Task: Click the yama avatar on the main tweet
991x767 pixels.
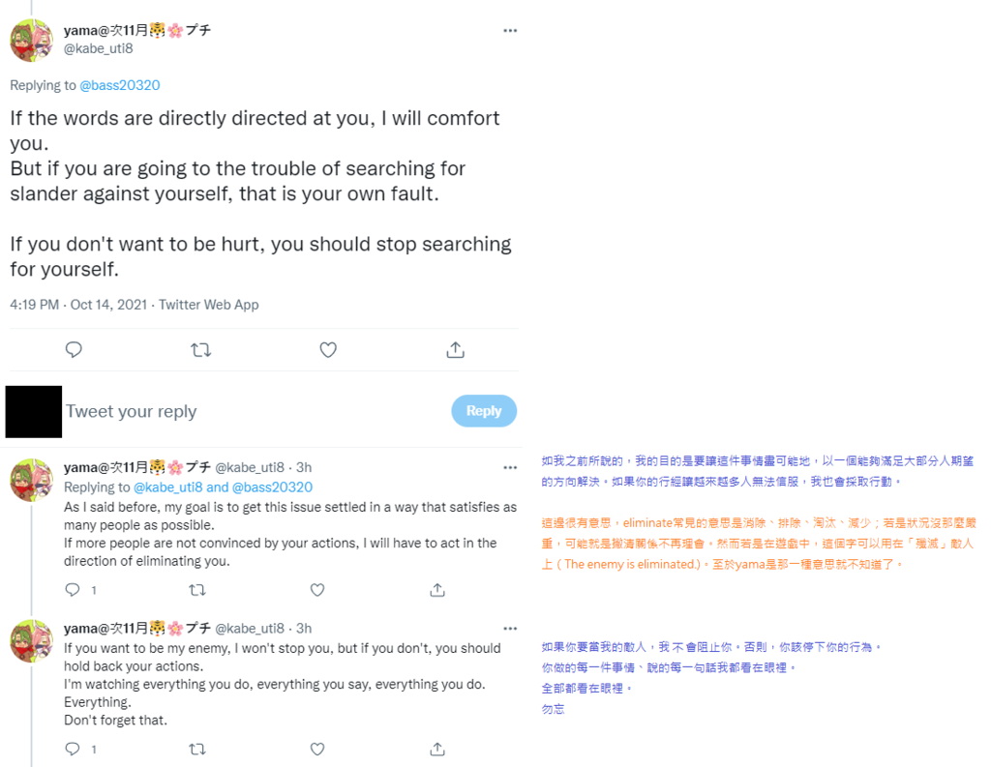Action: click(x=32, y=41)
